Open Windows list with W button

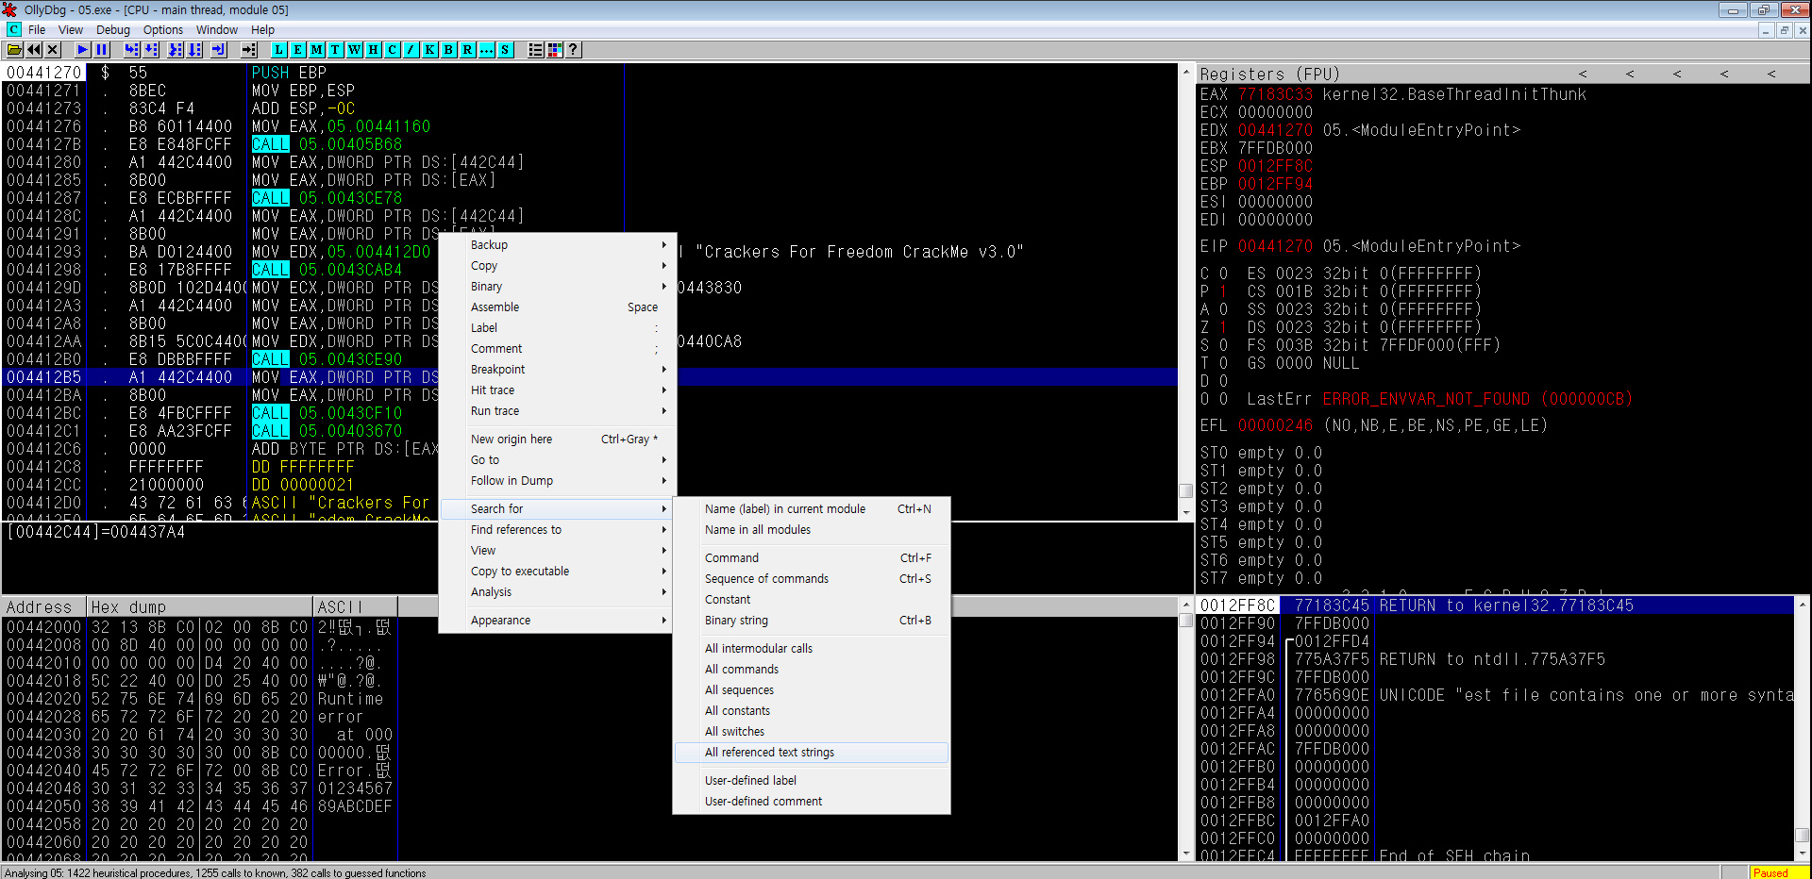[x=355, y=50]
